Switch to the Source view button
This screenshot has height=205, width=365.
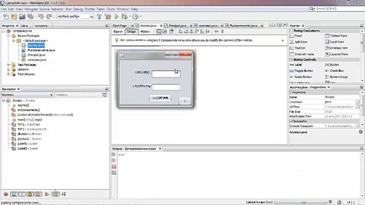click(118, 31)
